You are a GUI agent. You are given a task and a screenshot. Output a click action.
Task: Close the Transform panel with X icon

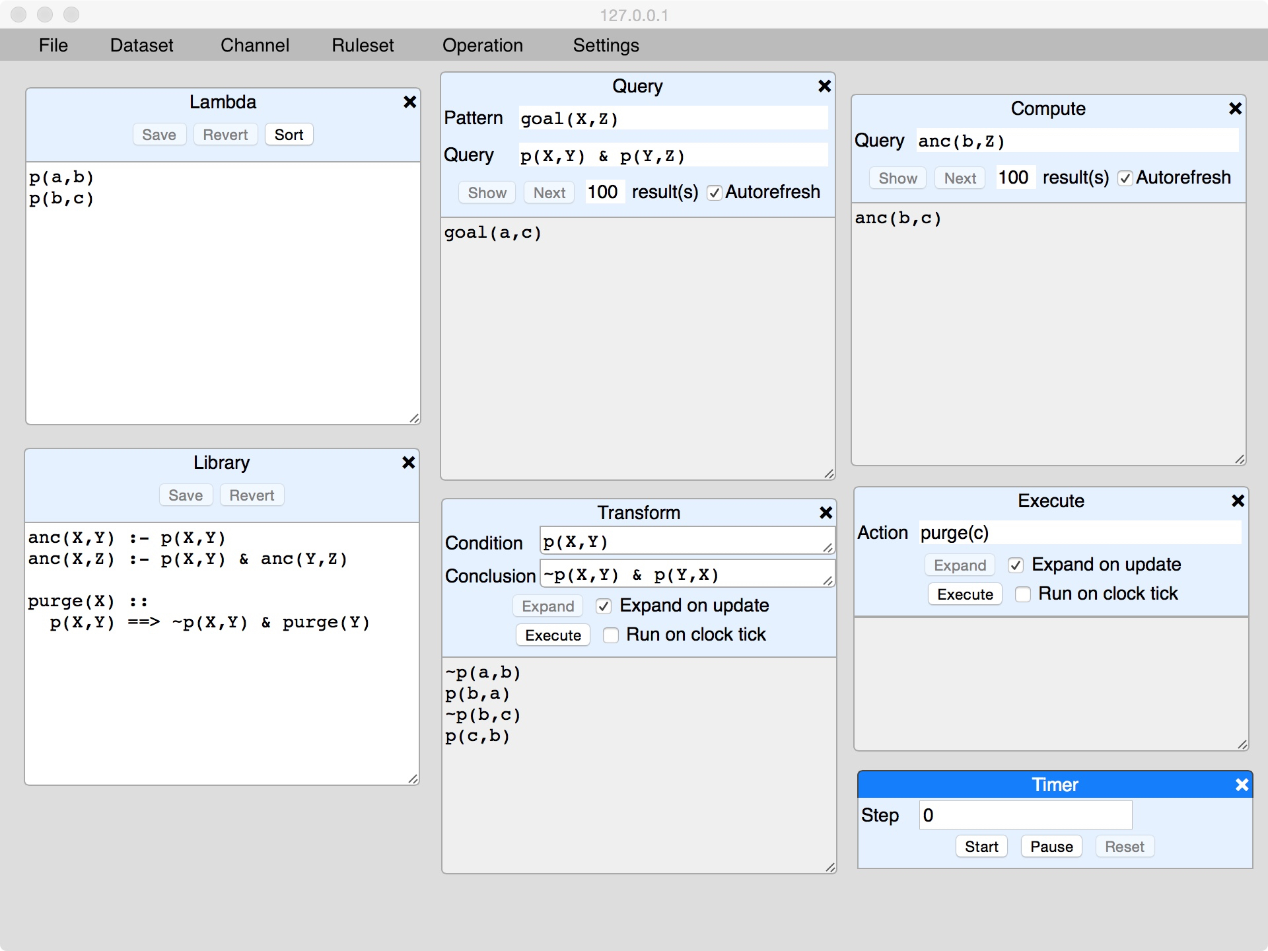826,512
